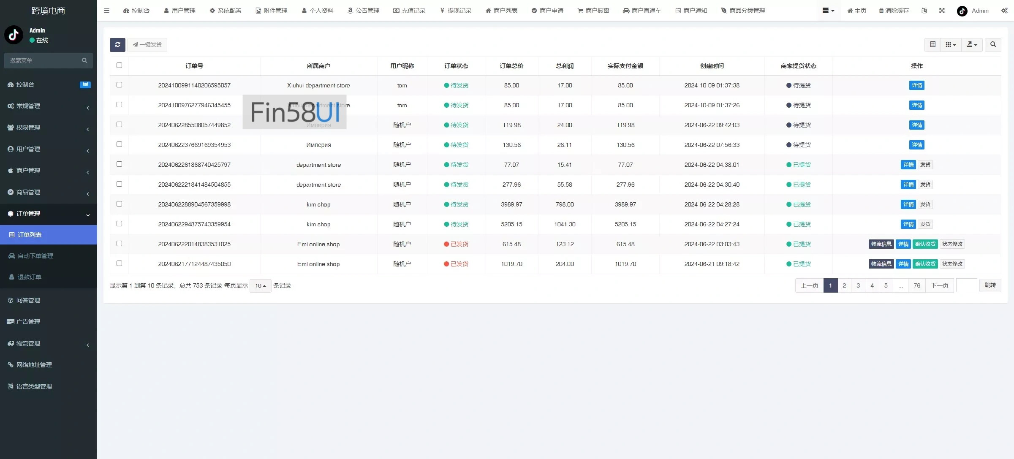
Task: Go to page 76 in pagination
Action: (916, 285)
